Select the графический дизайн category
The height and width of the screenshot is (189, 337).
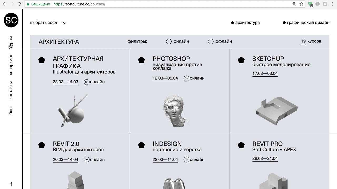[306, 23]
